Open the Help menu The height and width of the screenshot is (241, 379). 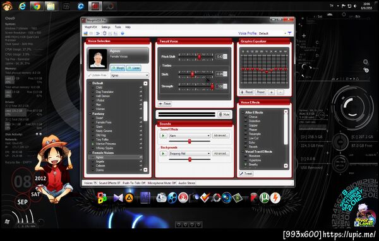(x=128, y=27)
